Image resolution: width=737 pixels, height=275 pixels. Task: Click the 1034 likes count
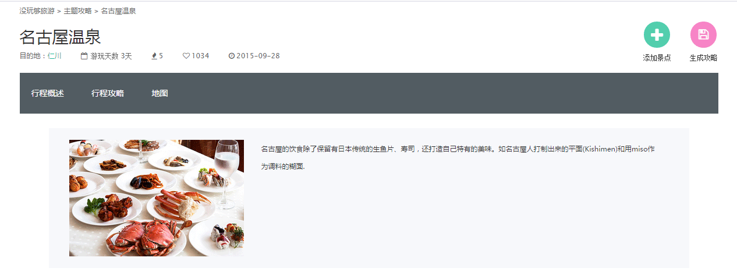(200, 56)
